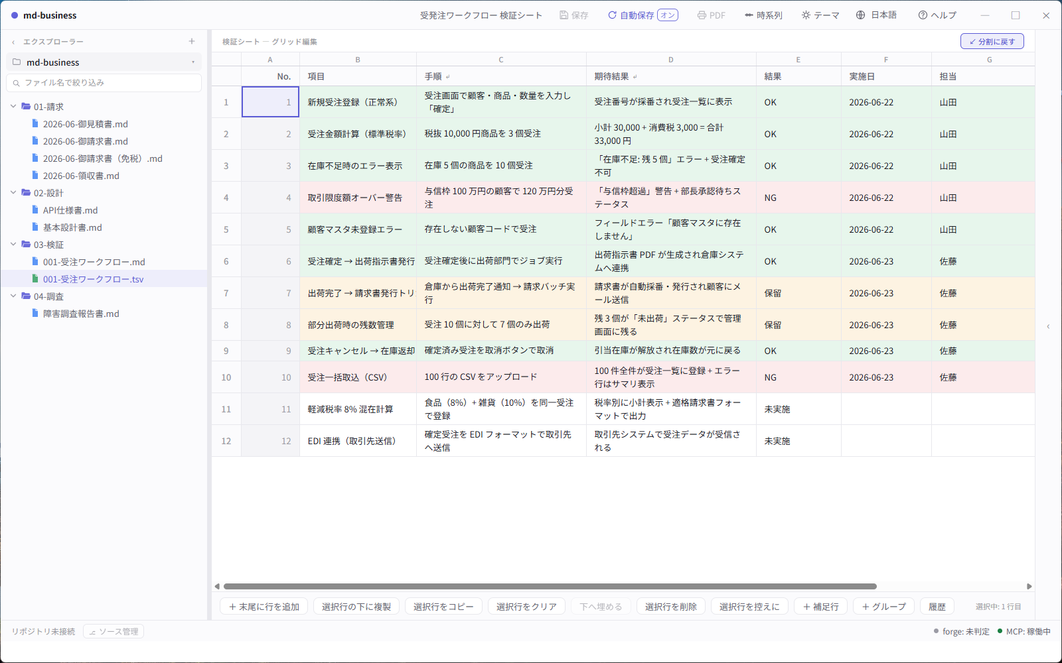Image resolution: width=1062 pixels, height=663 pixels.
Task: Expand right side panel chevron
Action: click(1048, 326)
